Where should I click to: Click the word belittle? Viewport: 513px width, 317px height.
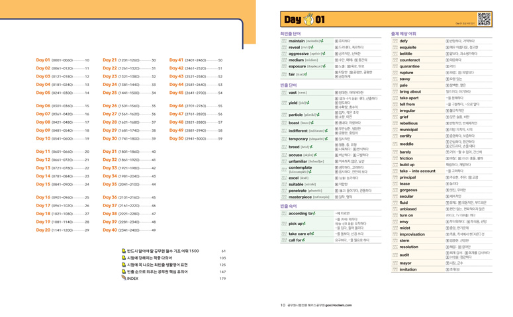pos(406,54)
